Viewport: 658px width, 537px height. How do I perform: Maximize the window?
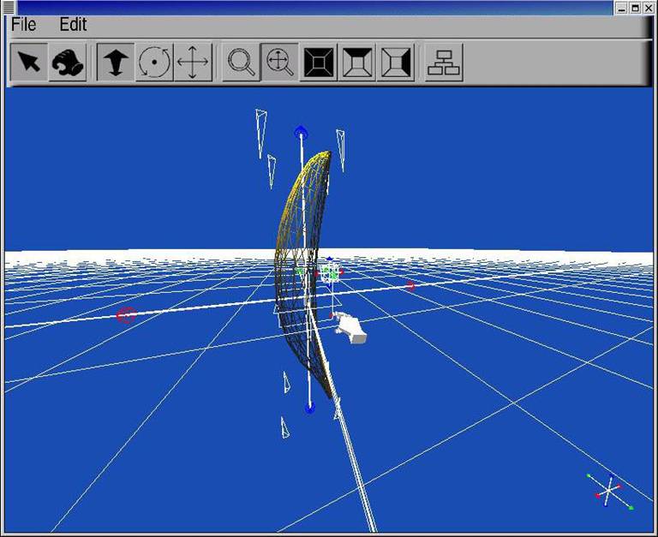point(636,8)
